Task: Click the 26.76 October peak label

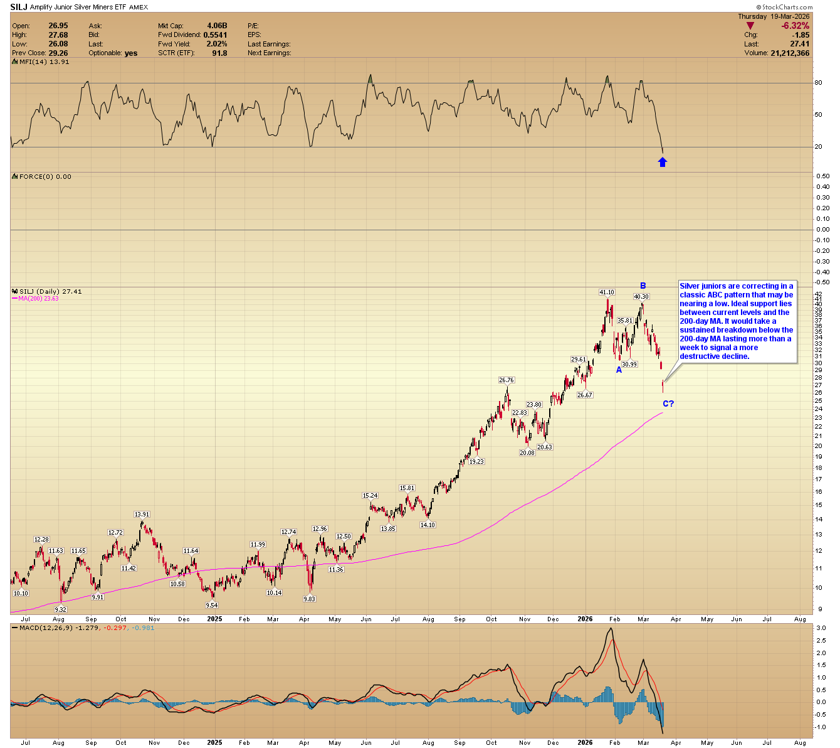Action: click(x=507, y=380)
